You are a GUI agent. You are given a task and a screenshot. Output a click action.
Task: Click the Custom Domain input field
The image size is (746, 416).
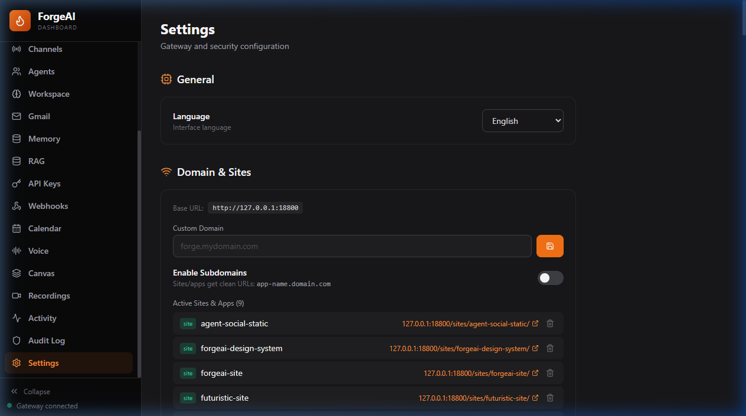pyautogui.click(x=352, y=246)
